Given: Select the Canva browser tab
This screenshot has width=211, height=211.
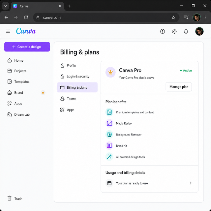Looking at the screenshot, I should click(38, 6).
